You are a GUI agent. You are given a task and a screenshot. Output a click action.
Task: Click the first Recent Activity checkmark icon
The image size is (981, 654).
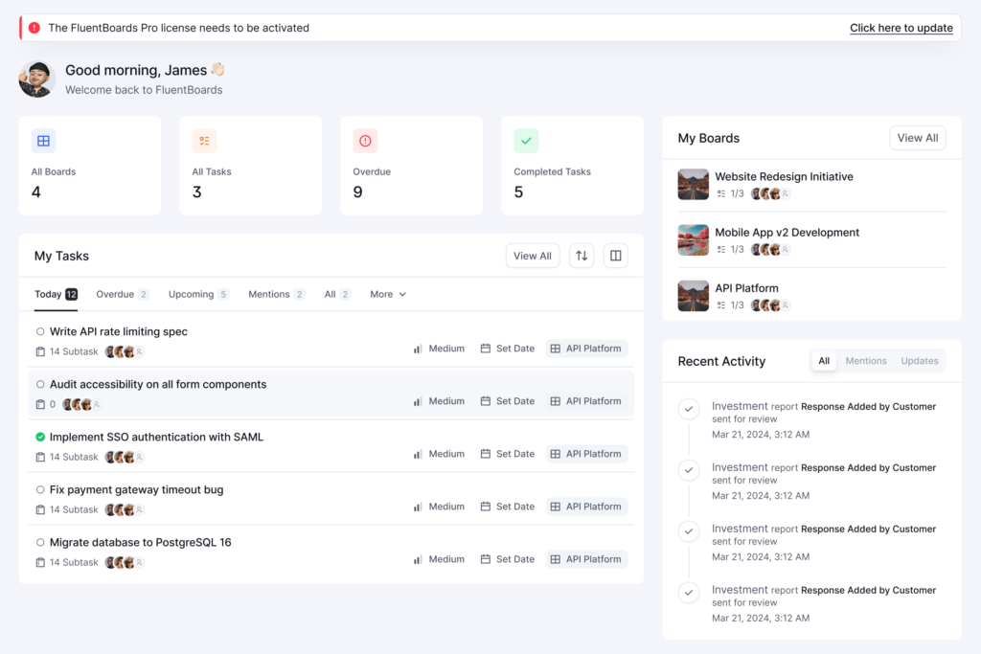689,410
